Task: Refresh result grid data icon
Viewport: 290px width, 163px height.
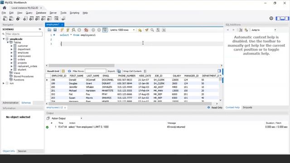Action: pos(69,71)
